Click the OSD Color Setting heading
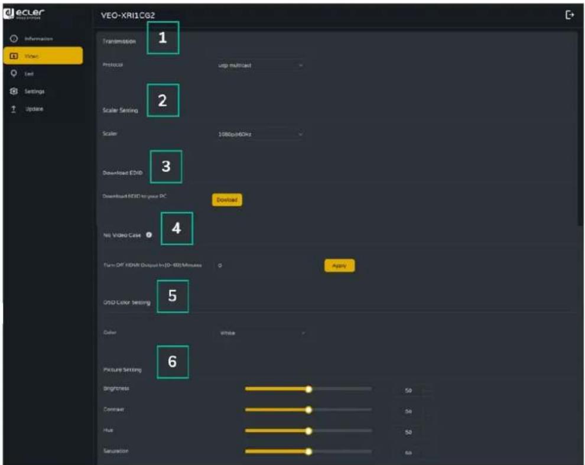Image resolution: width=585 pixels, height=465 pixels. click(x=127, y=303)
